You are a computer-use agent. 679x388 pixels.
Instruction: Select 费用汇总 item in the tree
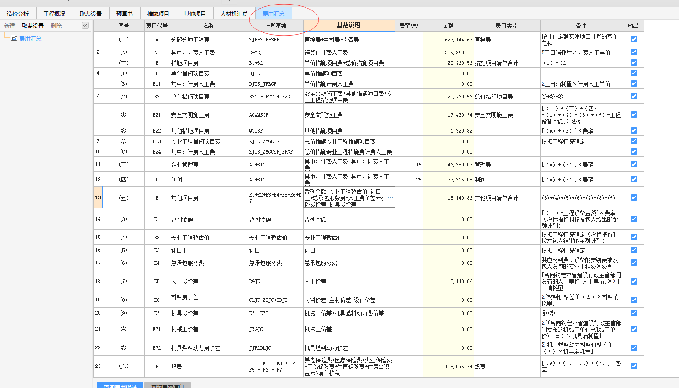pos(30,38)
